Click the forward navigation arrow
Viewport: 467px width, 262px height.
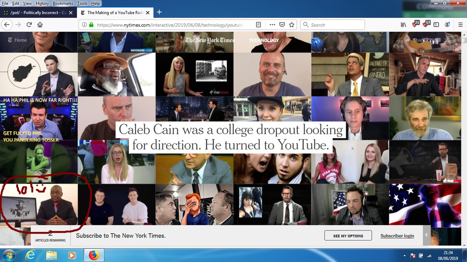point(18,25)
